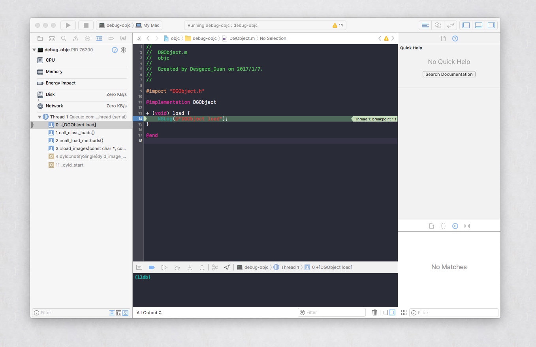Click the Search Documentation button

449,74
